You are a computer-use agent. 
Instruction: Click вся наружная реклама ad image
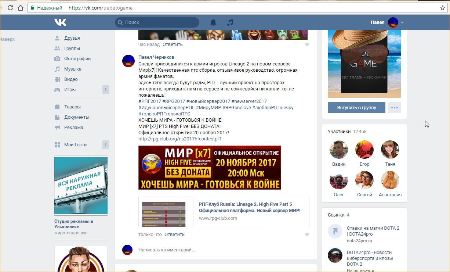pyautogui.click(x=81, y=186)
